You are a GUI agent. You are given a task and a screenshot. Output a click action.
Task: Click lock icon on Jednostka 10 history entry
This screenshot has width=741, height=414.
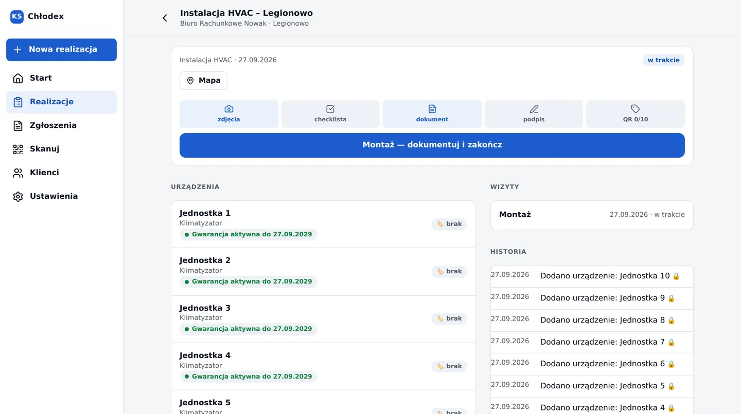pos(676,276)
